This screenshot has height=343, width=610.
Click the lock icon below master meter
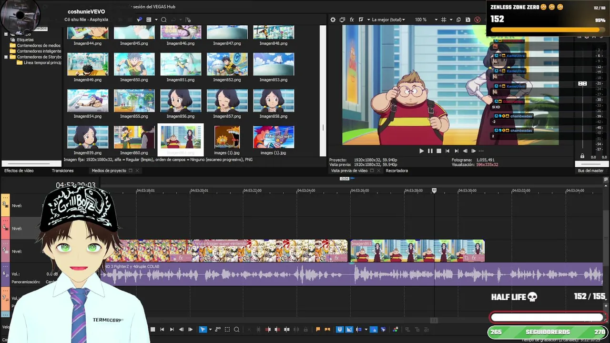coord(582,156)
